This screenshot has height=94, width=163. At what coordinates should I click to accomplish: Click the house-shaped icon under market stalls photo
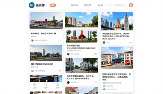tap(35, 85)
